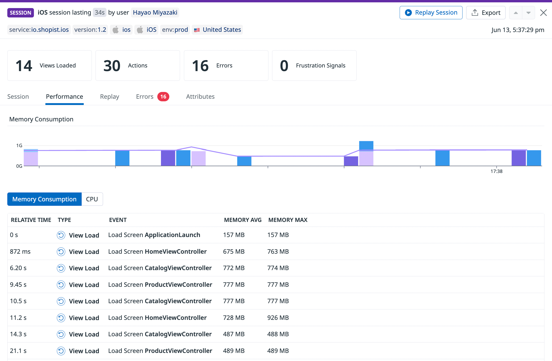The width and height of the screenshot is (552, 361).
Task: Click the up arrow for previous session
Action: (x=516, y=13)
